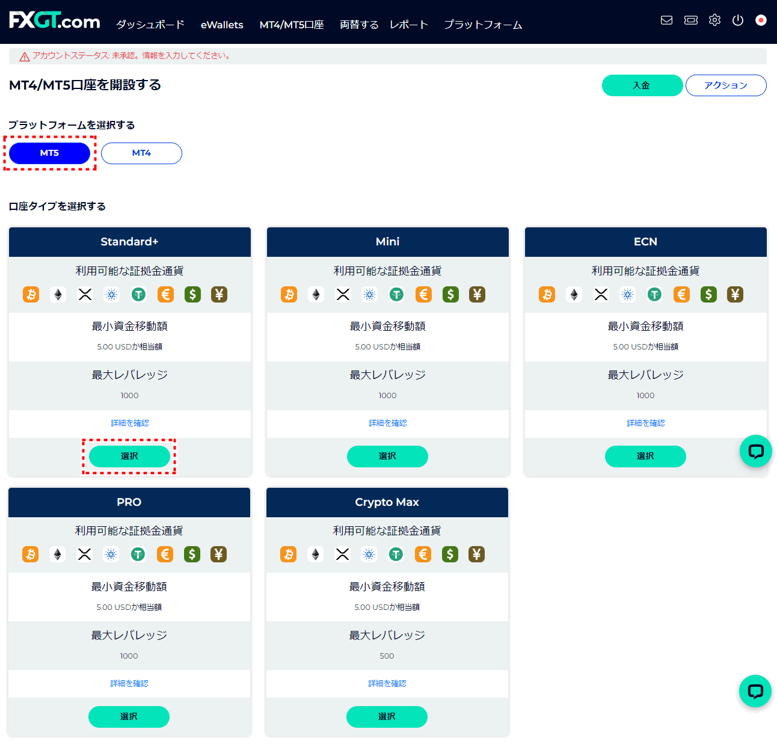Click the ECN card header
777x750 pixels.
pyautogui.click(x=646, y=242)
